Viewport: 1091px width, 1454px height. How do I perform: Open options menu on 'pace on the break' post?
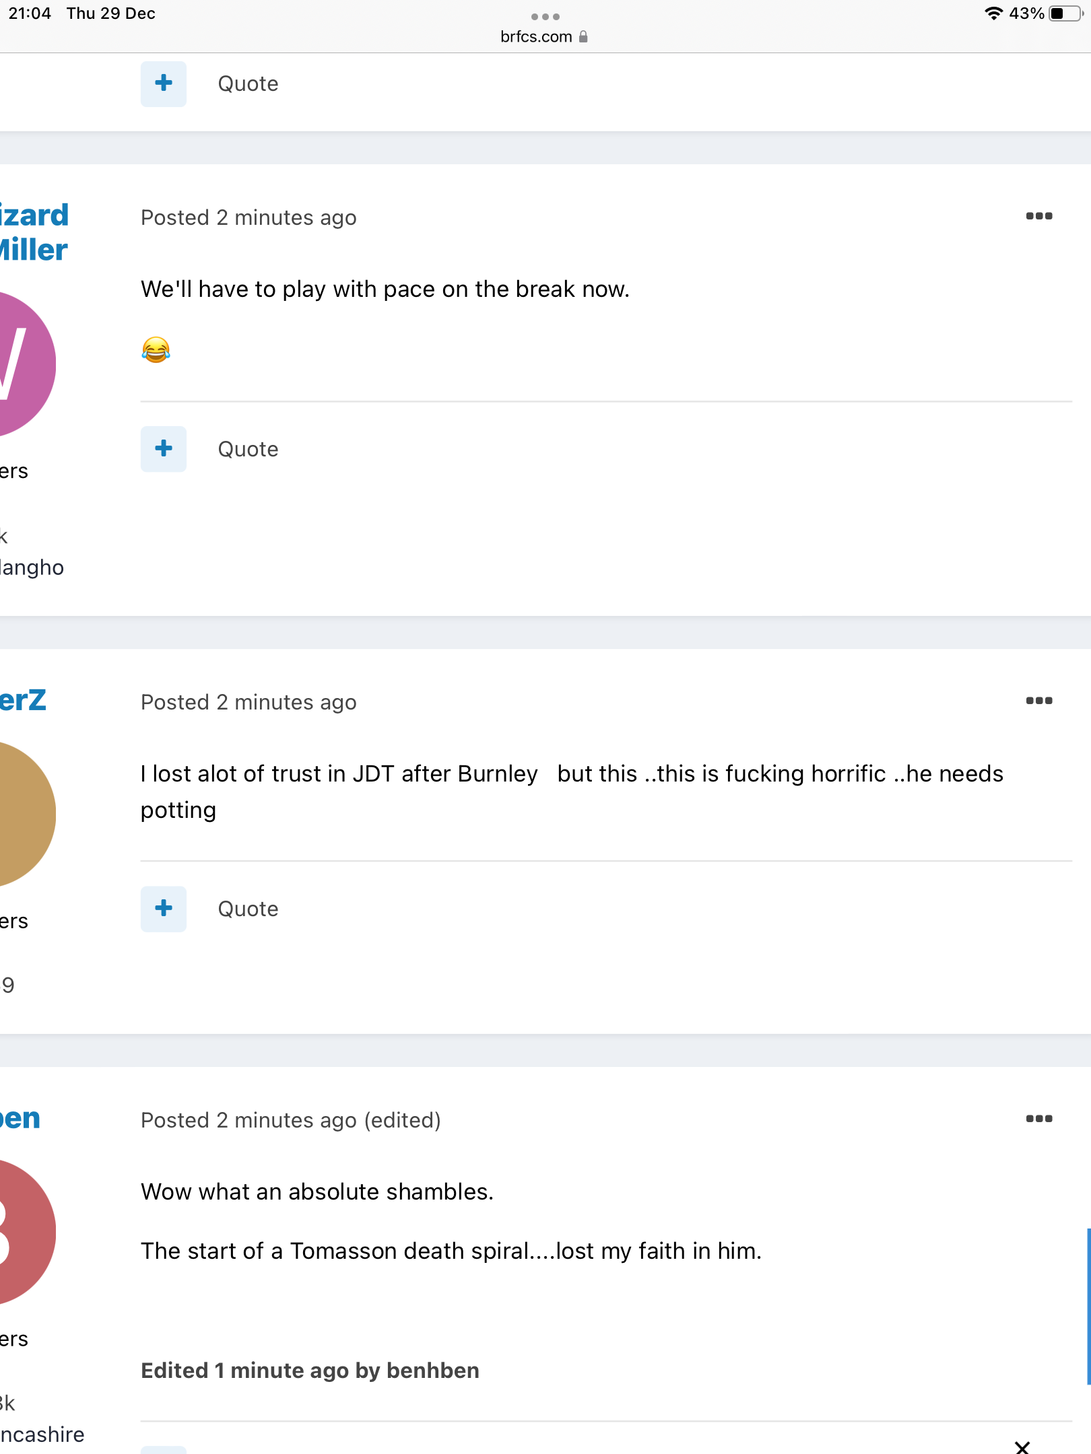coord(1038,216)
